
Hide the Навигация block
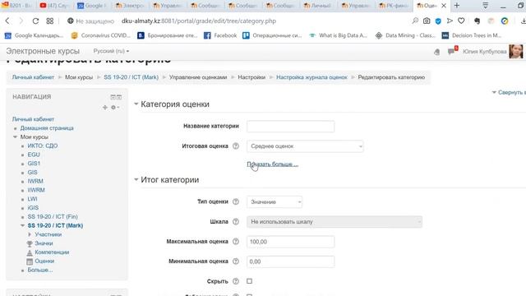(113, 97)
